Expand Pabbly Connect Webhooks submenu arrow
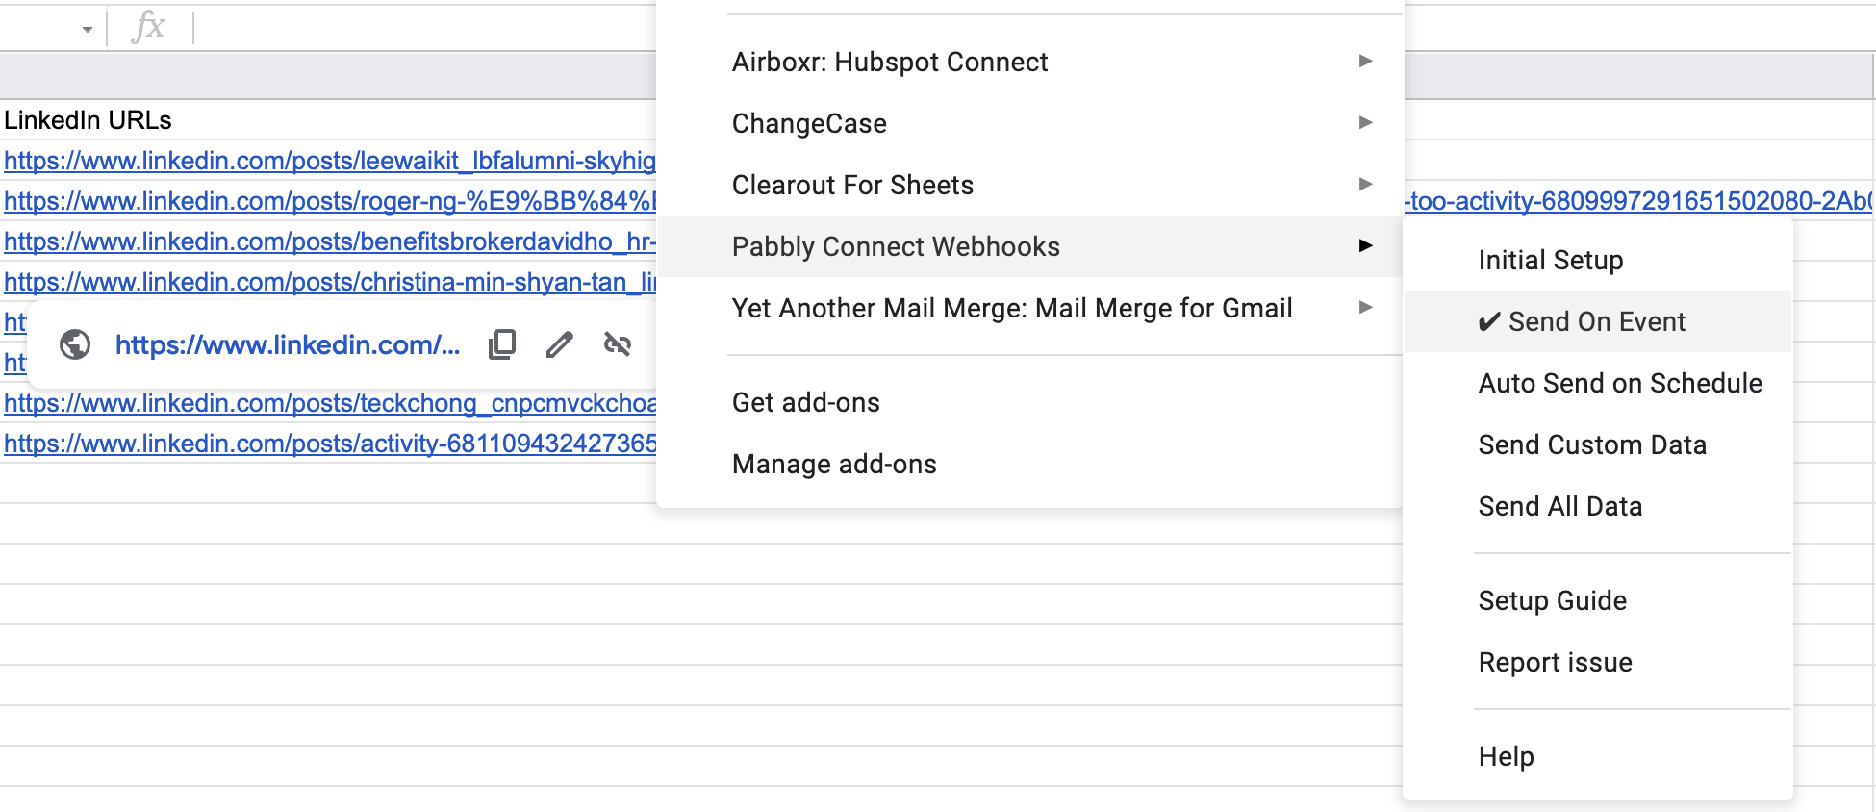The width and height of the screenshot is (1876, 812). coord(1365,246)
